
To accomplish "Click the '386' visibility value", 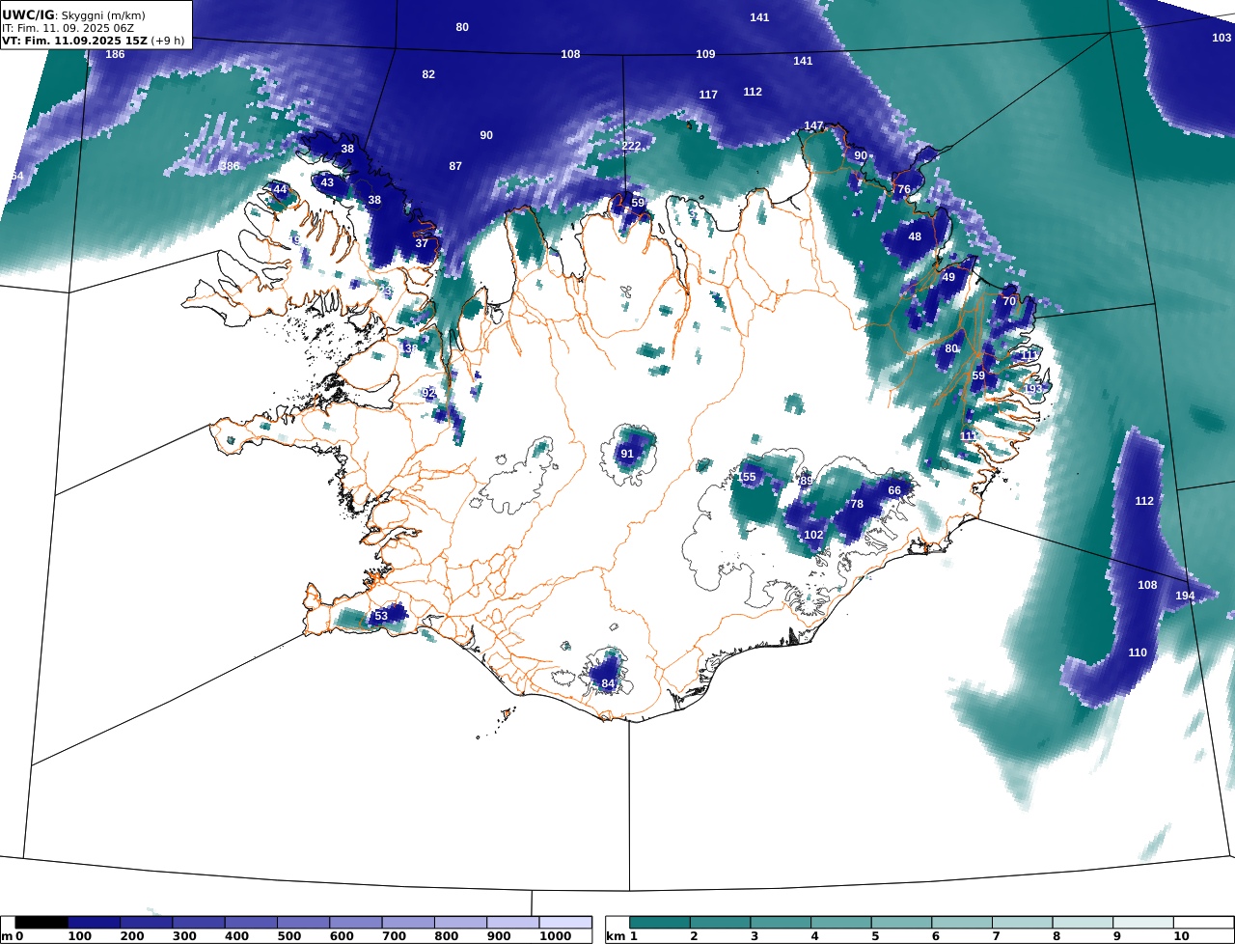I will click(x=230, y=166).
